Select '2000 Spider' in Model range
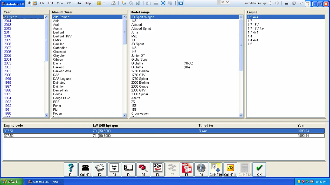Screen dimensions: 330x185 point(140,94)
